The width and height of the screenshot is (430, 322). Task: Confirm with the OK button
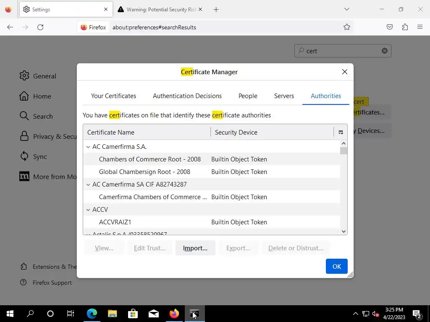point(336,266)
